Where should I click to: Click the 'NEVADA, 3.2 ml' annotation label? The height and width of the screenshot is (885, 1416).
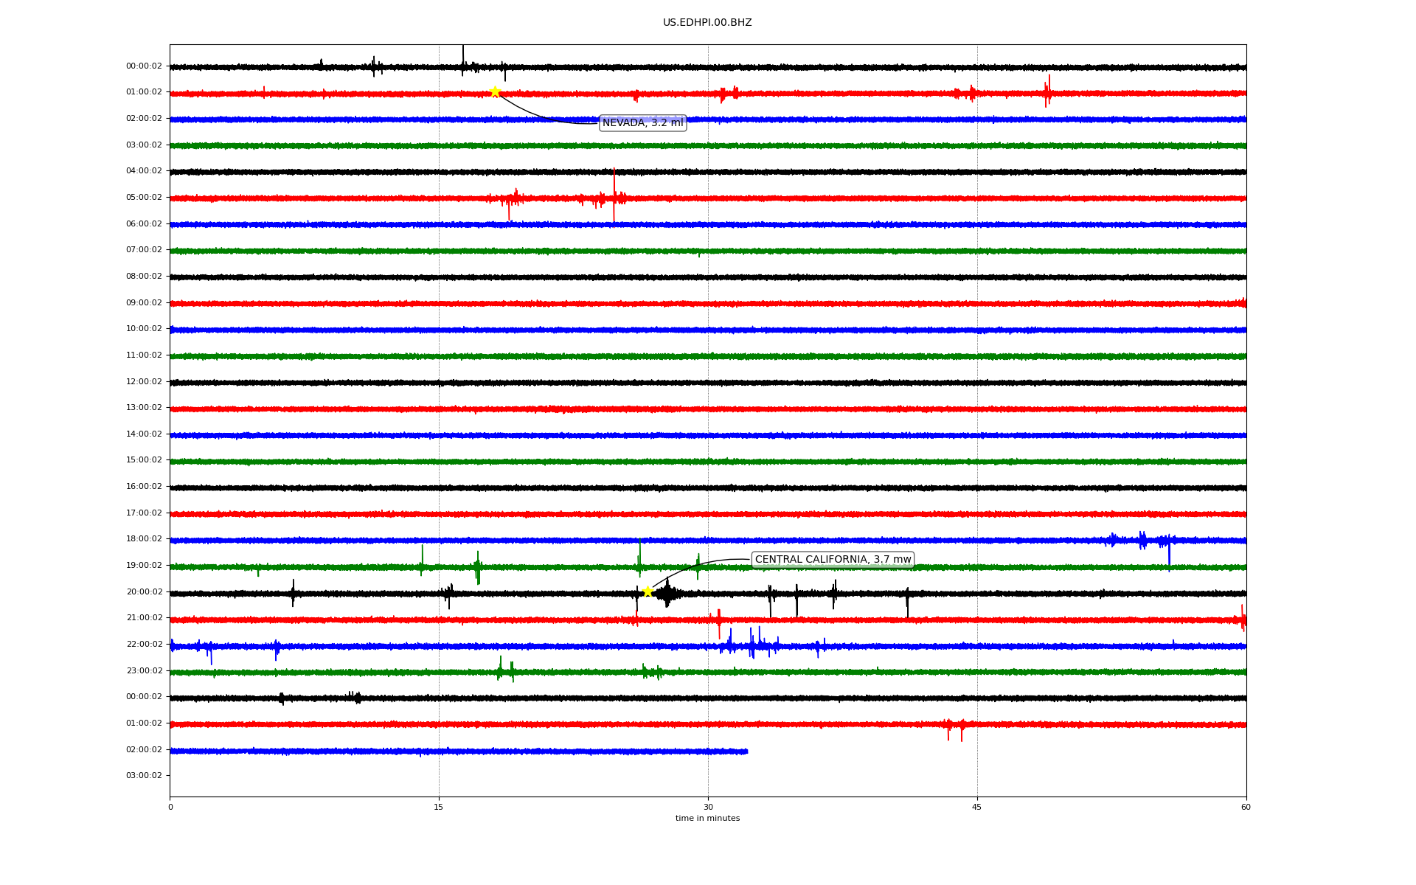tap(643, 123)
